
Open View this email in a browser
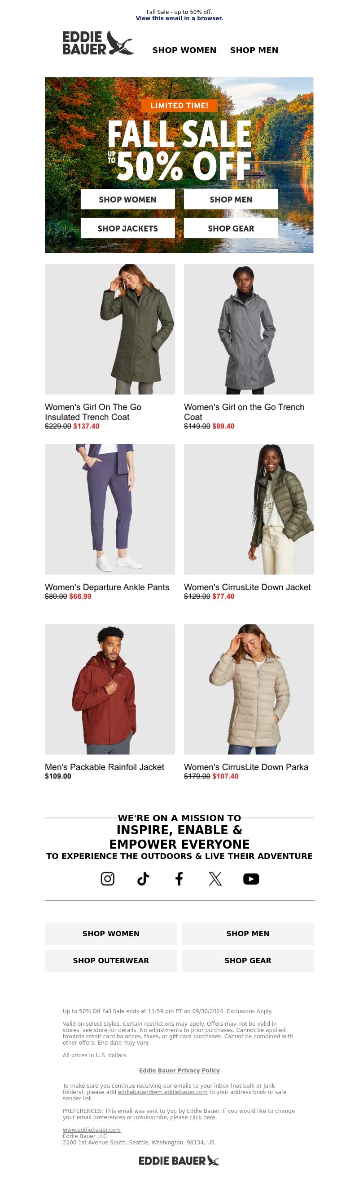pyautogui.click(x=179, y=18)
